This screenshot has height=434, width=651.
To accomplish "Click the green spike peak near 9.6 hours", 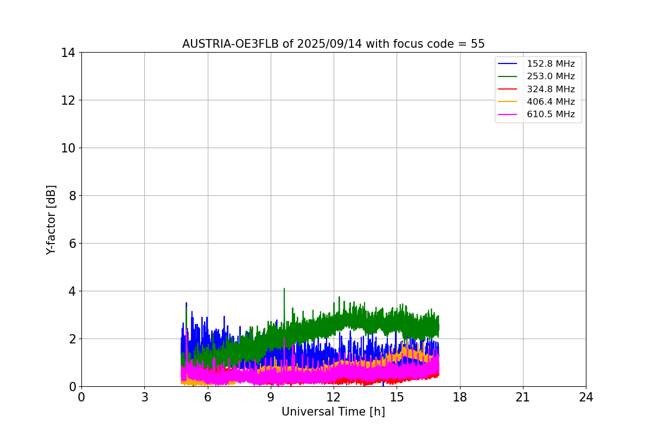I will click(x=284, y=289).
